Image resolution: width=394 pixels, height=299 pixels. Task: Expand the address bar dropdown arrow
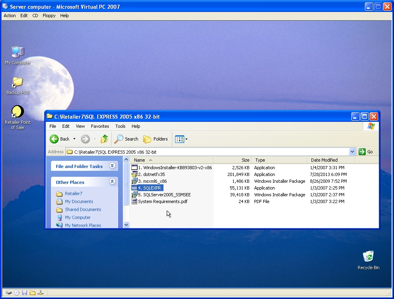352,152
